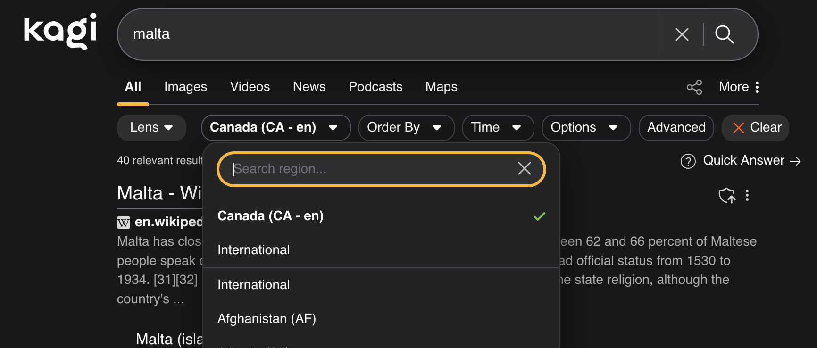Click the search magnifier icon
Image resolution: width=817 pixels, height=348 pixels.
coord(725,34)
